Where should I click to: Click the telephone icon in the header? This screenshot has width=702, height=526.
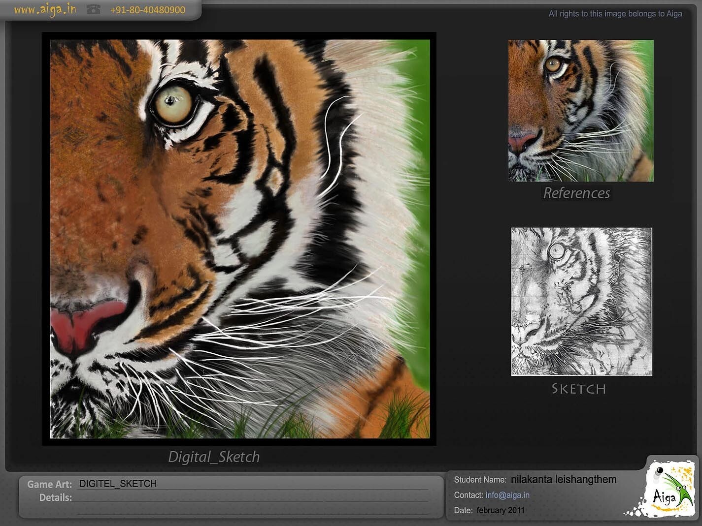(x=93, y=10)
